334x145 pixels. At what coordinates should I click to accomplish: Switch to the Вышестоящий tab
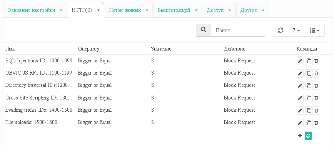pos(178,10)
